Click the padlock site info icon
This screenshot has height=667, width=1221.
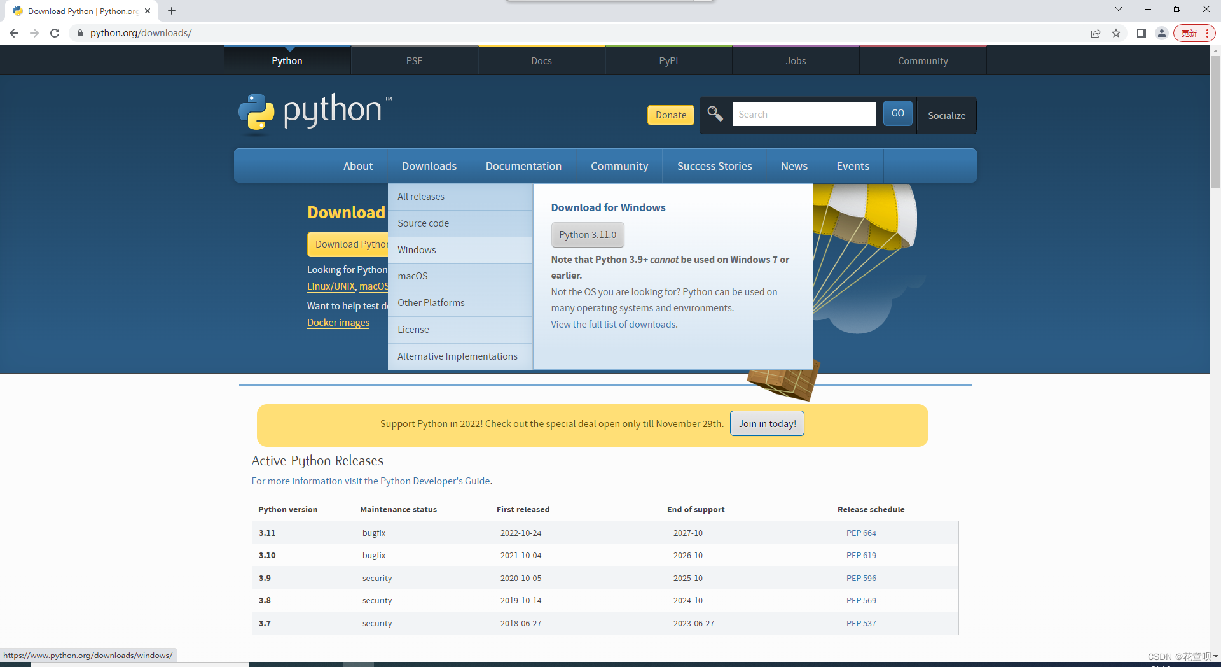click(79, 33)
